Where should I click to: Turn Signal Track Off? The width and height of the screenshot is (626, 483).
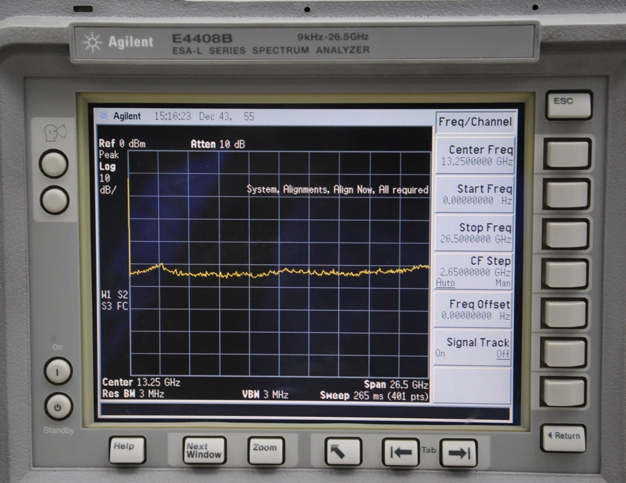503,354
